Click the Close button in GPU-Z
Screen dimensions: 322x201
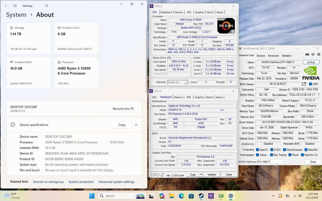click(x=313, y=162)
